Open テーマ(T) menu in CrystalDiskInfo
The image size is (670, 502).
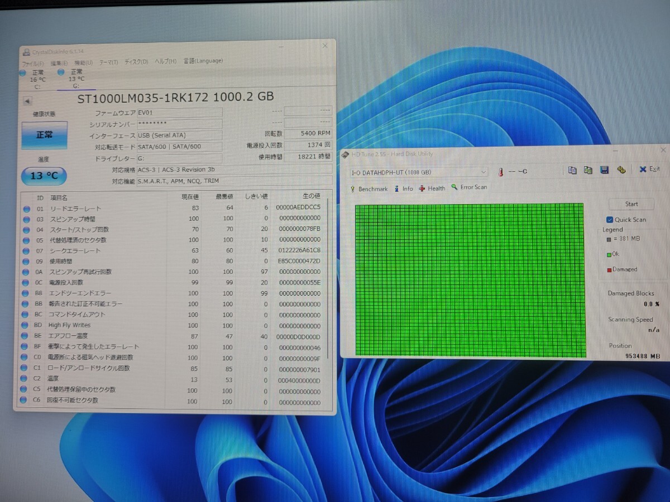[x=108, y=62]
